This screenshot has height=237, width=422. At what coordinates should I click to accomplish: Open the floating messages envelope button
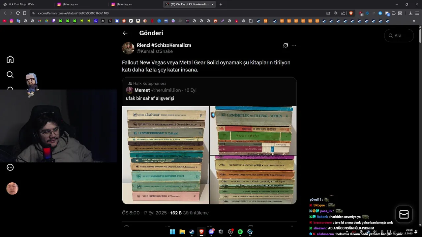click(x=404, y=215)
